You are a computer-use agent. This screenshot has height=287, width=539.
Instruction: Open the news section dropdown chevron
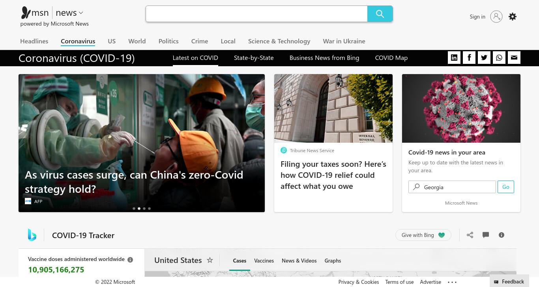tap(81, 13)
